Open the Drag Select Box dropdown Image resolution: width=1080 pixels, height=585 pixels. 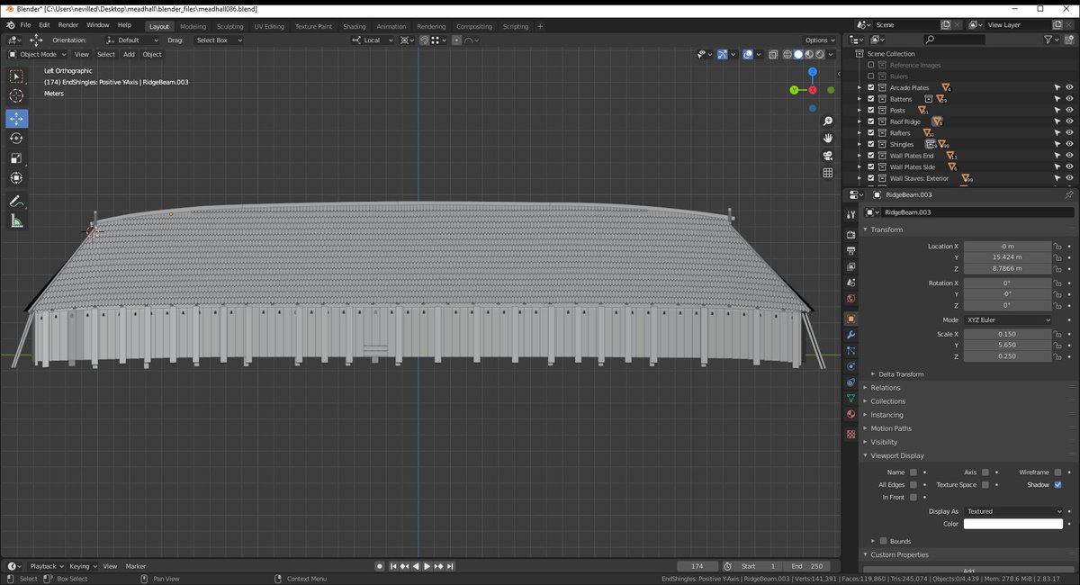click(x=219, y=40)
